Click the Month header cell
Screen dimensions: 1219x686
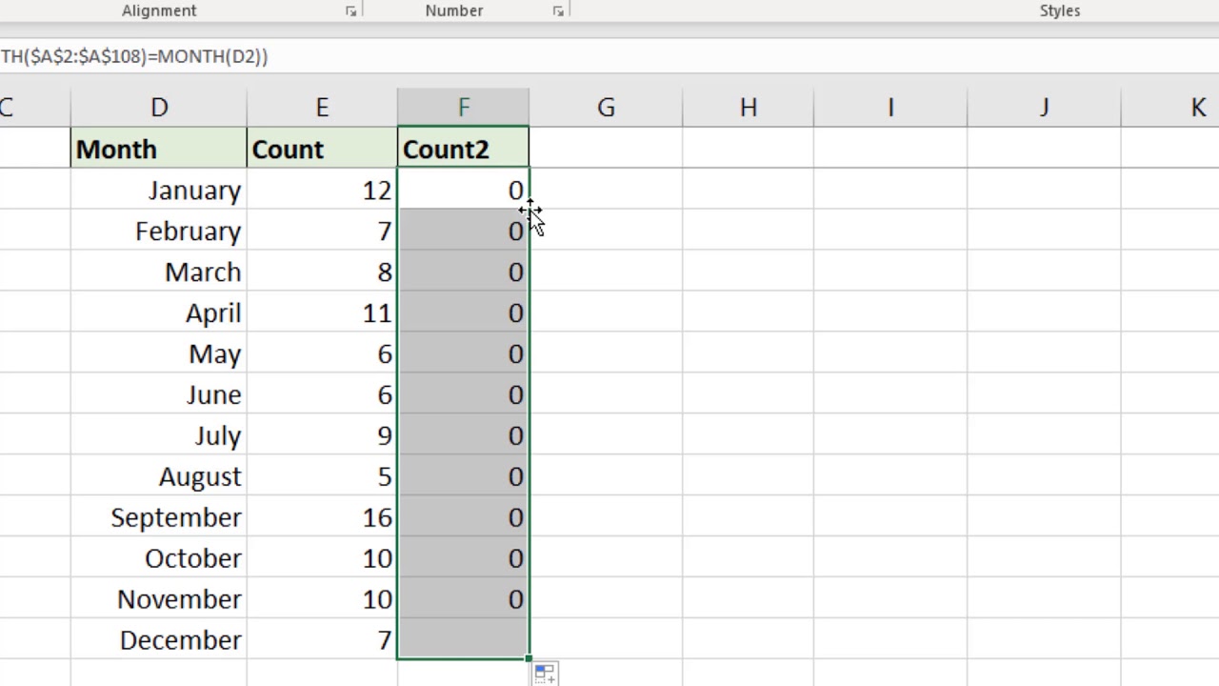(158, 150)
